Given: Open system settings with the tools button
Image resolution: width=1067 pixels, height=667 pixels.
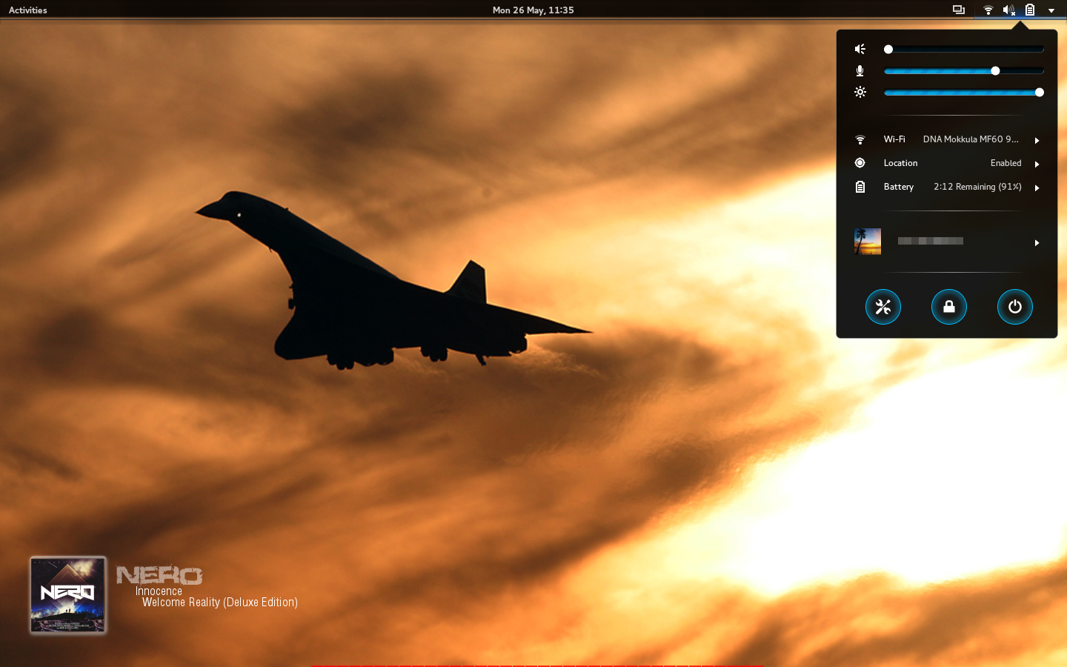Looking at the screenshot, I should coord(883,307).
